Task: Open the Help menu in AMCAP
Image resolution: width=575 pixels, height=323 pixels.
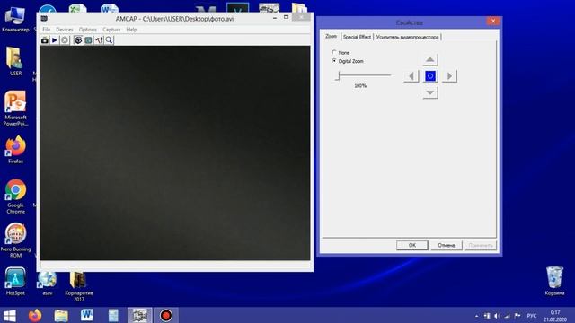Action: (131, 30)
